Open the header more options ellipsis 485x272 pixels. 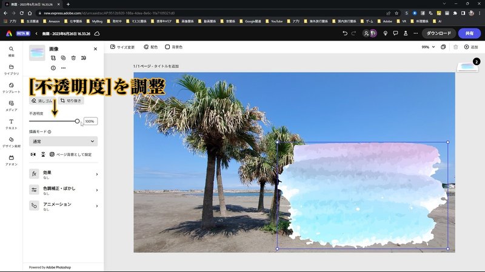(415, 33)
